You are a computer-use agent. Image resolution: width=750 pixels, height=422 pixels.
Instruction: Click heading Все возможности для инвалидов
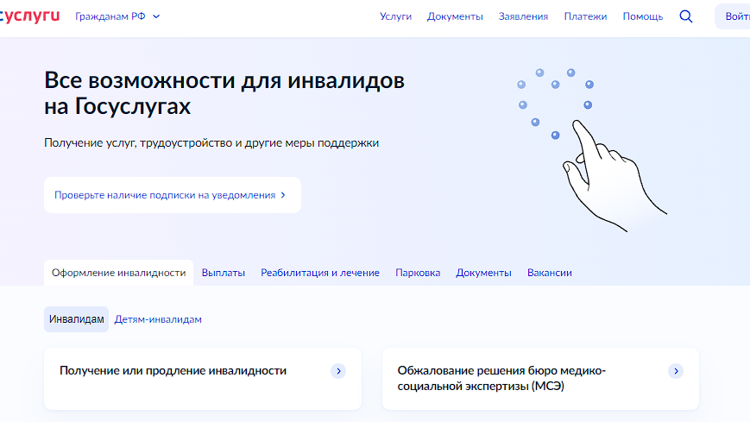point(224,93)
